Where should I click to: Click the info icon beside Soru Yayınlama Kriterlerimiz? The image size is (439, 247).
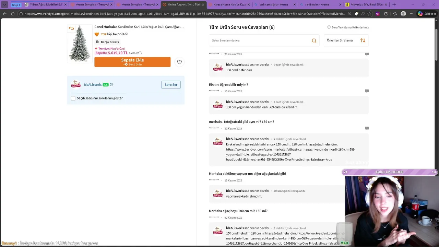[x=329, y=27]
